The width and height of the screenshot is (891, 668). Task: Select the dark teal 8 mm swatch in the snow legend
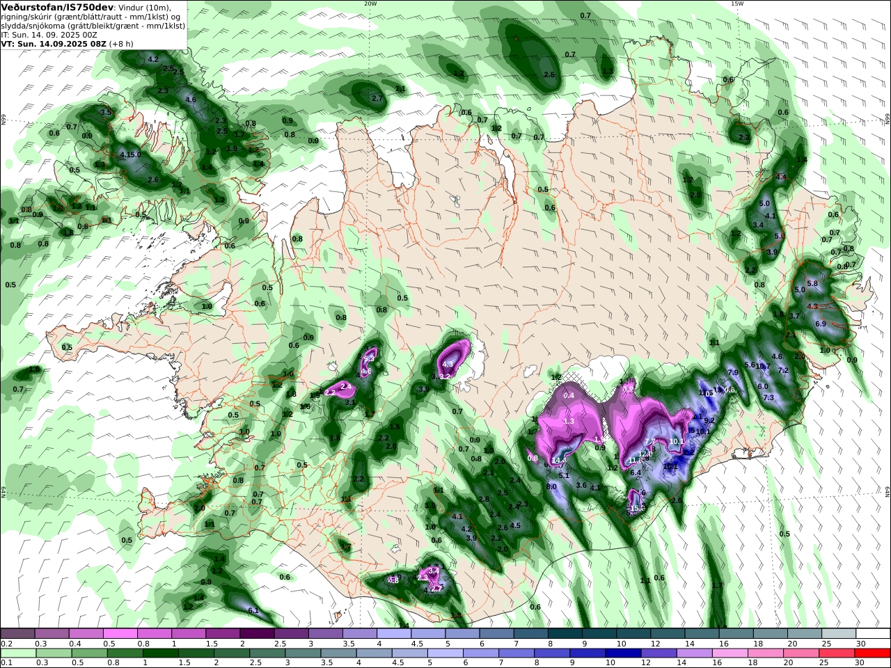click(x=565, y=634)
